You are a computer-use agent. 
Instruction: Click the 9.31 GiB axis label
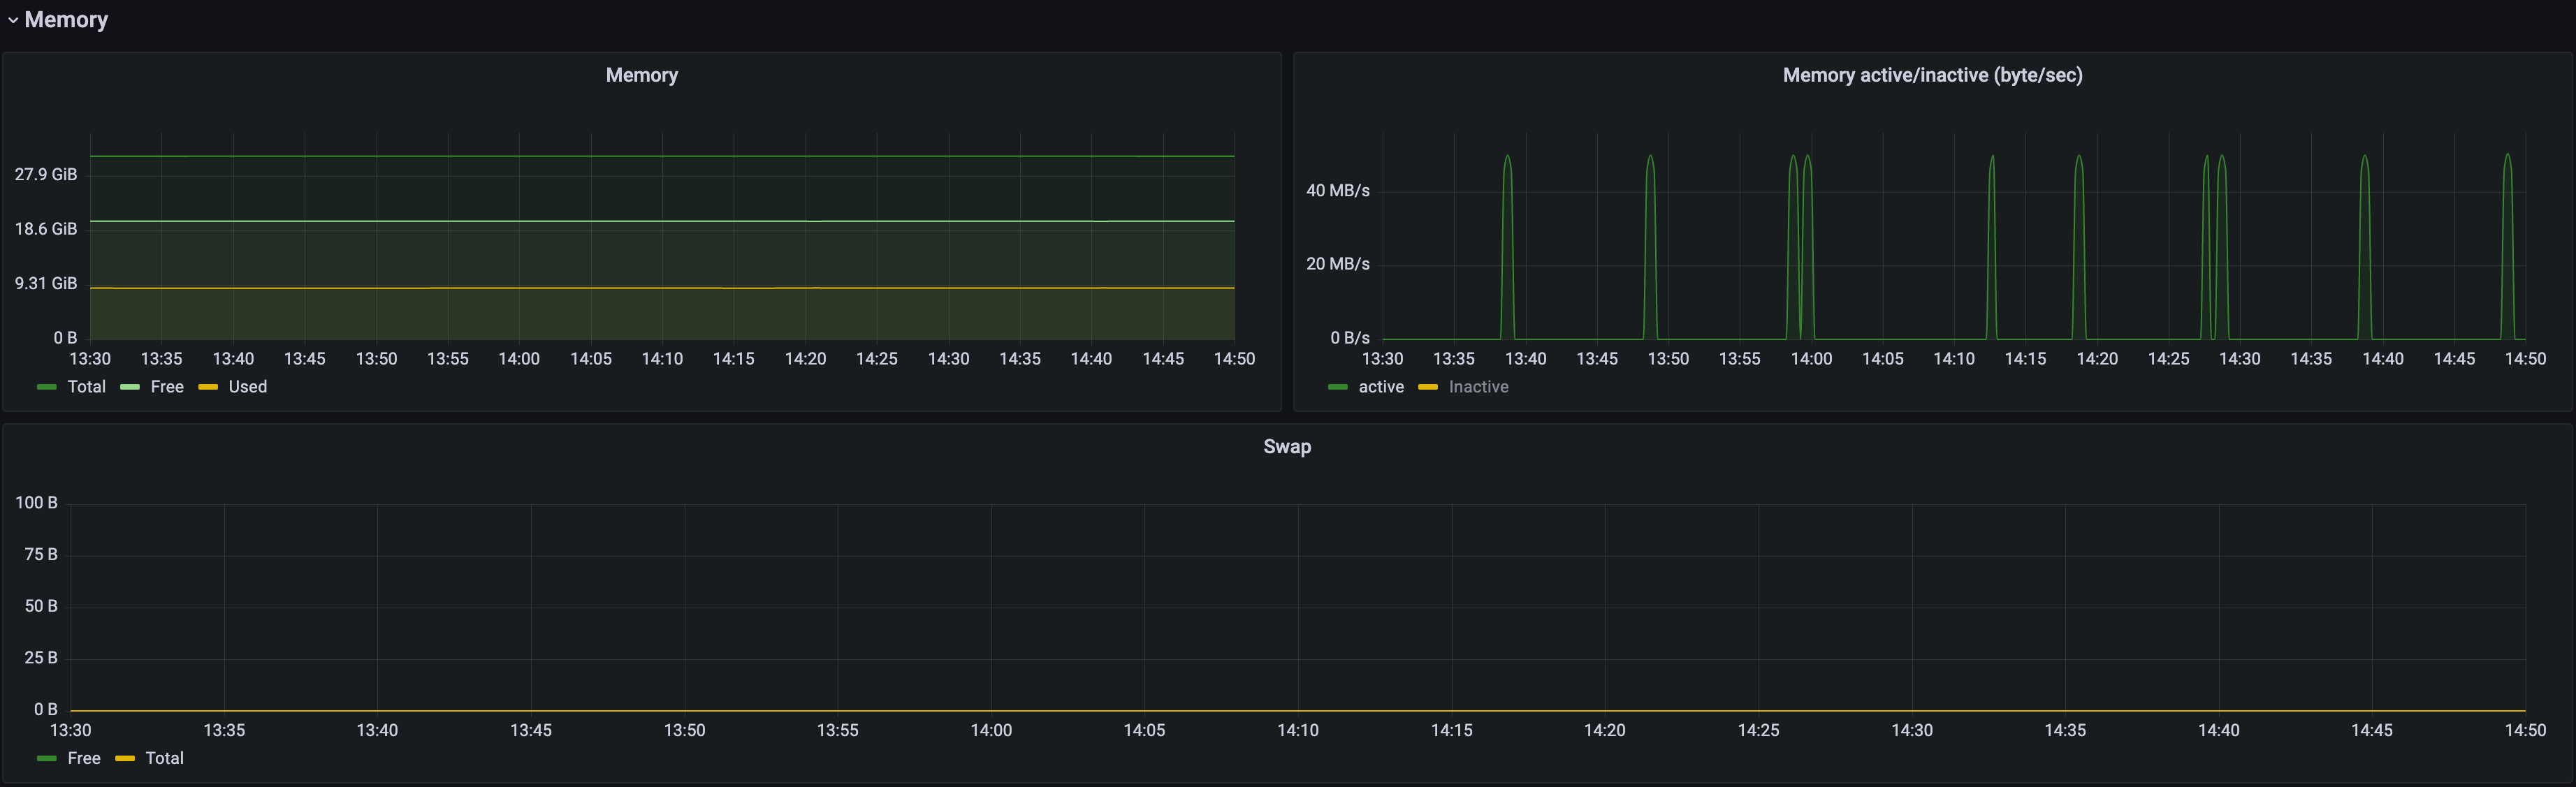(x=46, y=283)
